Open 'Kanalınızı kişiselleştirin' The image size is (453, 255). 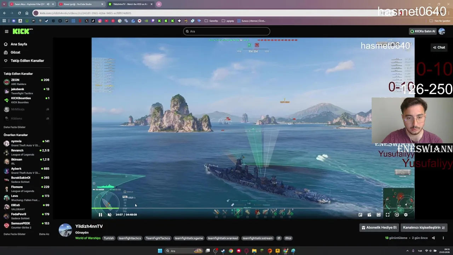tap(424, 228)
